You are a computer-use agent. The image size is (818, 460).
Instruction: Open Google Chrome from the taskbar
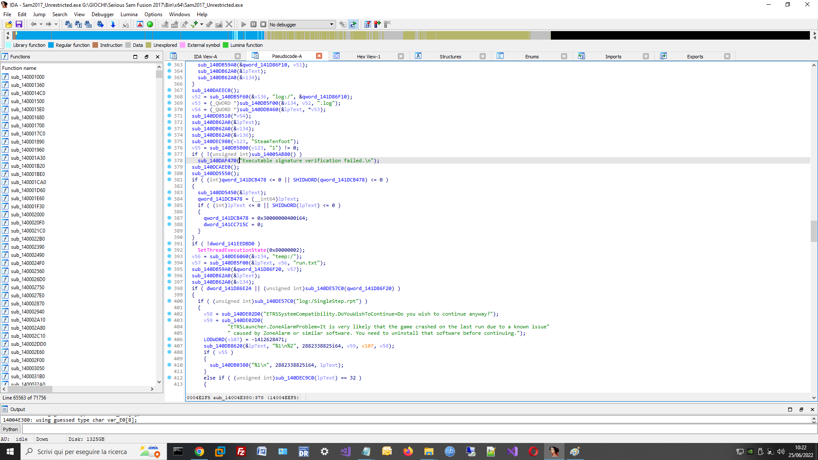click(x=199, y=451)
